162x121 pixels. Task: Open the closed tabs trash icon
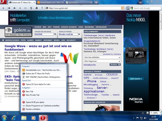pos(140,2)
